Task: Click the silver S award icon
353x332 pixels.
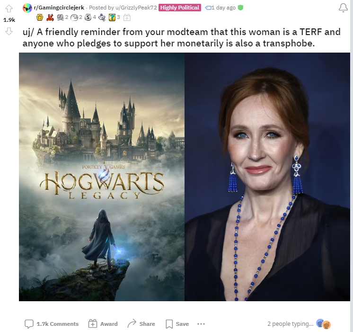Action: [x=88, y=18]
